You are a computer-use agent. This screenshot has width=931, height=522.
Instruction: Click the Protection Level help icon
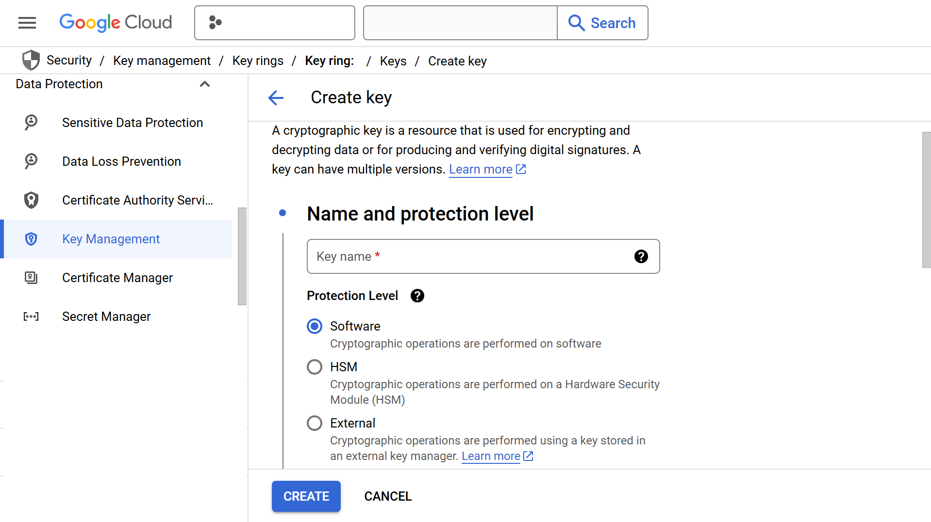click(417, 296)
